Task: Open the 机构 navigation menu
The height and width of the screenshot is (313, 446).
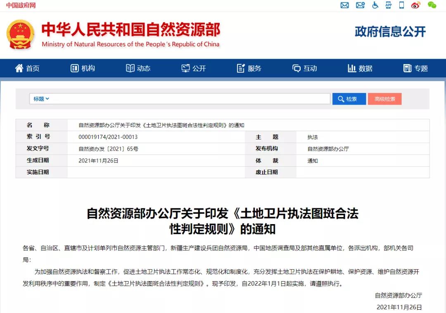Action: pos(83,69)
